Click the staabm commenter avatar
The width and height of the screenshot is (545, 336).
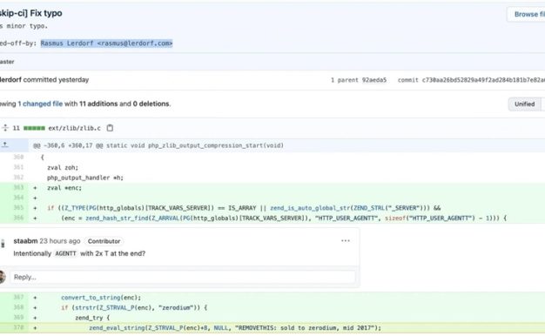click(3, 243)
